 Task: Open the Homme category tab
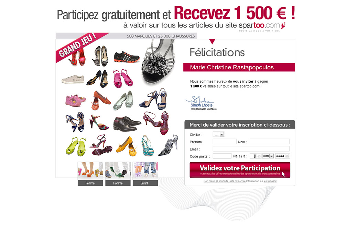point(118,174)
